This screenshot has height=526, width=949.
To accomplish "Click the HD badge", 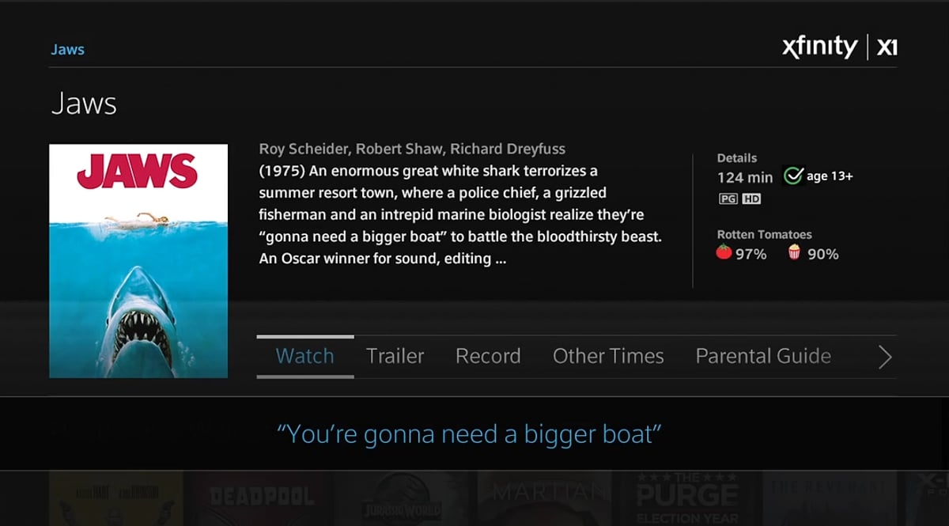I will click(751, 199).
